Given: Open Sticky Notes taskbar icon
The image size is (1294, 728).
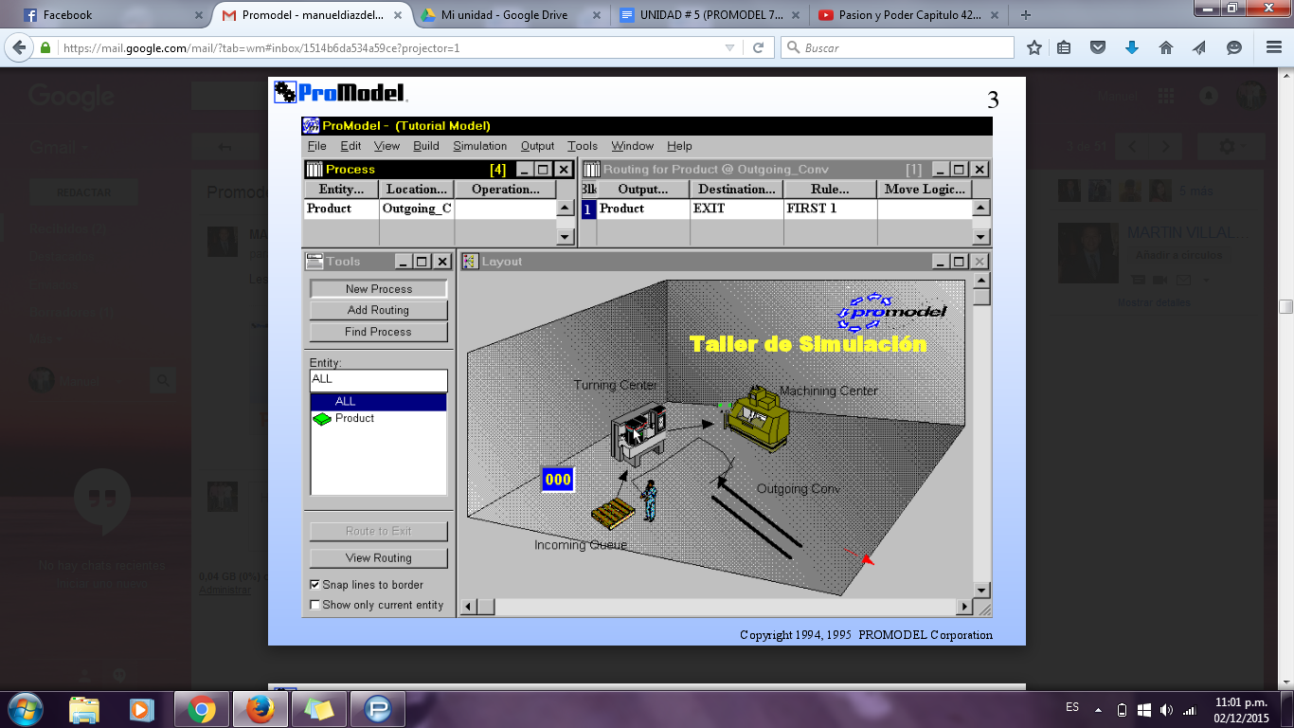Looking at the screenshot, I should (x=318, y=709).
